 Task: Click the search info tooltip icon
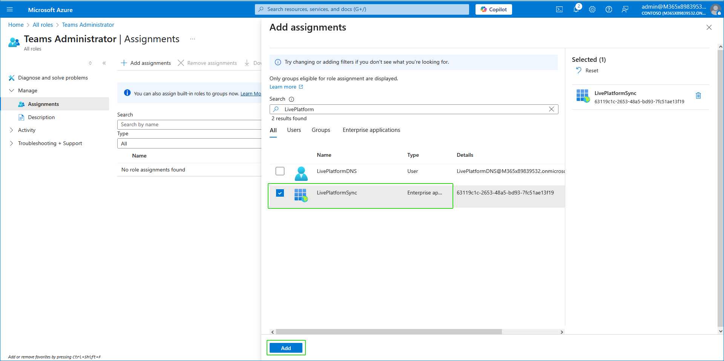pyautogui.click(x=291, y=99)
